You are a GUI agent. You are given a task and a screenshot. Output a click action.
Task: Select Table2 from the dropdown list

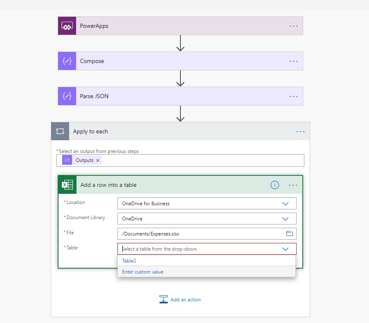click(129, 260)
